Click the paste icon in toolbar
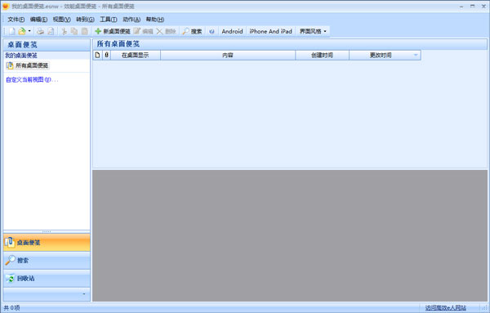This screenshot has width=490, height=313. pos(84,31)
